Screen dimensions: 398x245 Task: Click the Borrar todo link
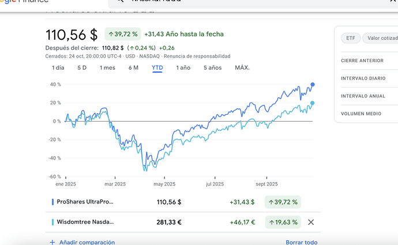click(x=302, y=243)
